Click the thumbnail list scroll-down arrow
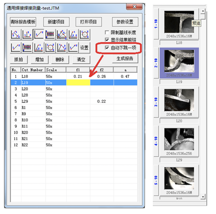 203,197
